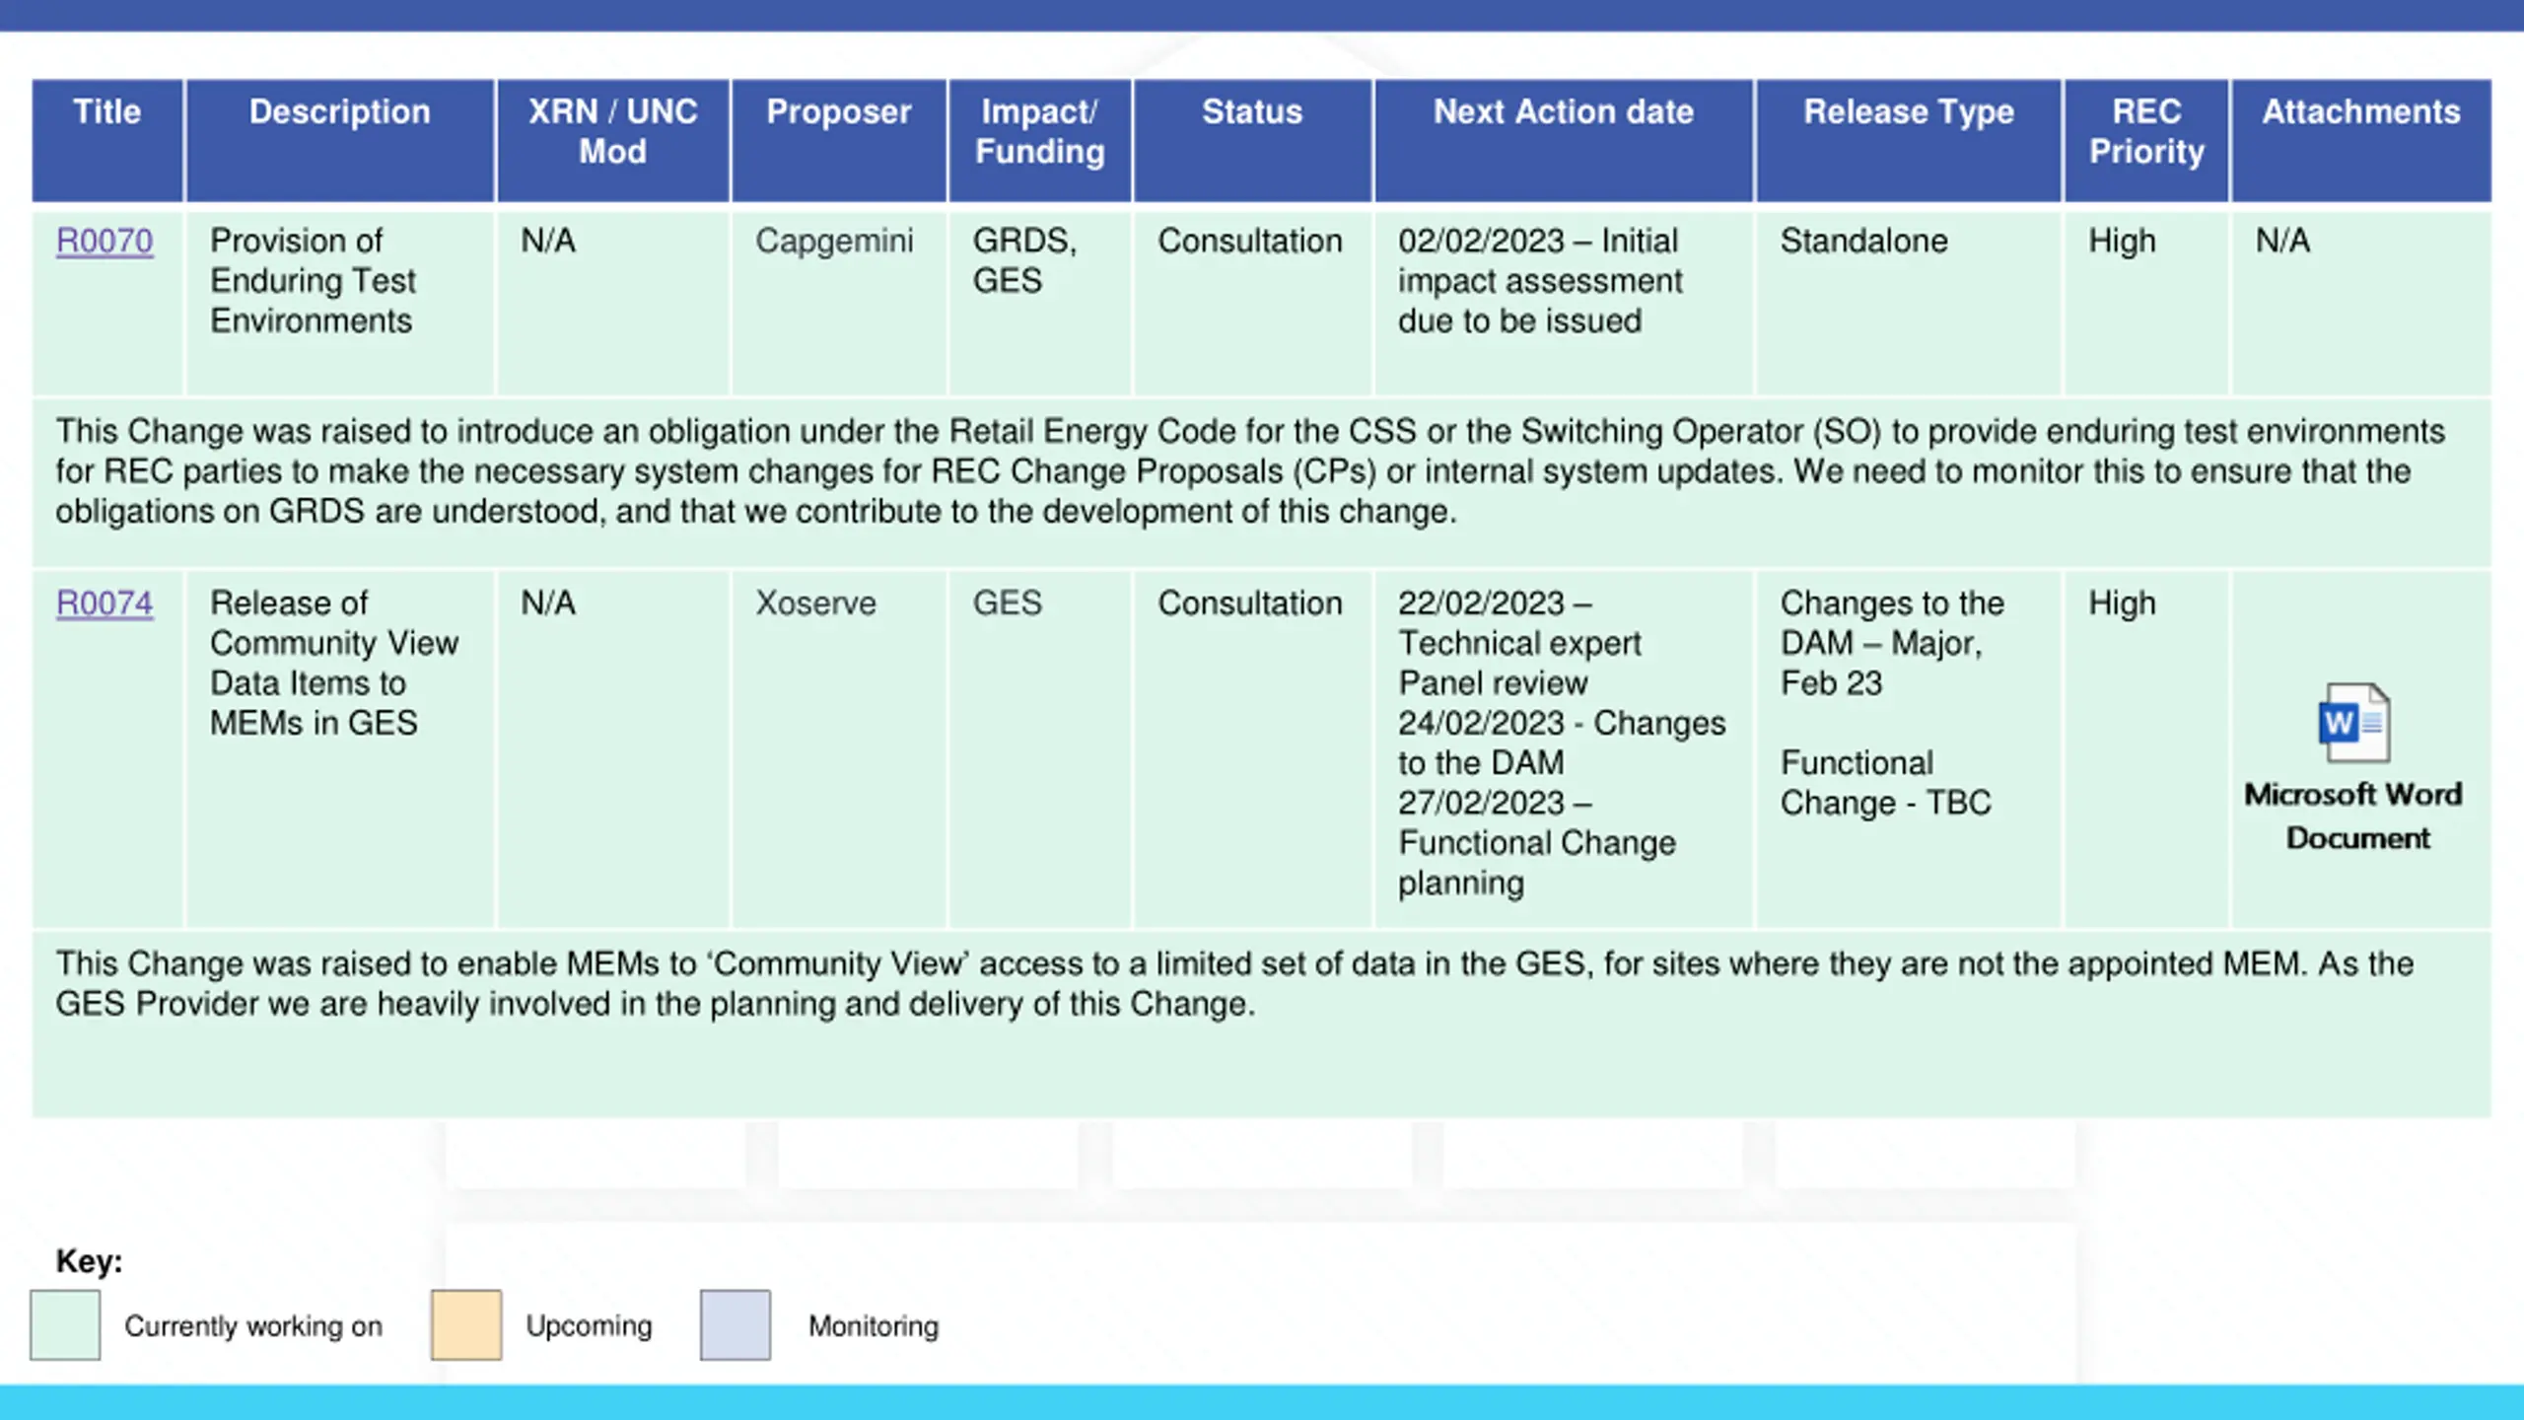Select the XRN / UNC Mod header
The width and height of the screenshot is (2524, 1420).
613,140
